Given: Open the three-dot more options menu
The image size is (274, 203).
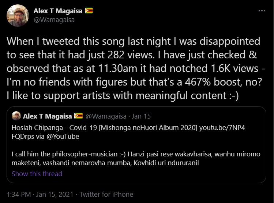Looking at the screenshot, I should coord(262,11).
